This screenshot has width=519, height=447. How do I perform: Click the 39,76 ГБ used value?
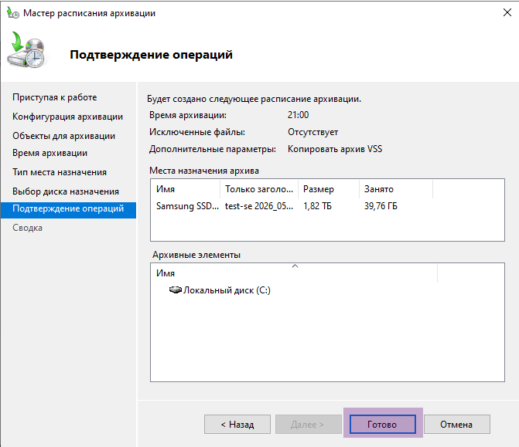(x=381, y=206)
